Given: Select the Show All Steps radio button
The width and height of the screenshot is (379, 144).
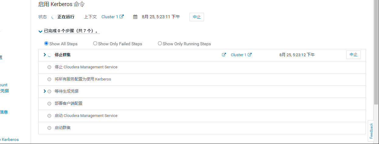Looking at the screenshot, I should click(46, 43).
